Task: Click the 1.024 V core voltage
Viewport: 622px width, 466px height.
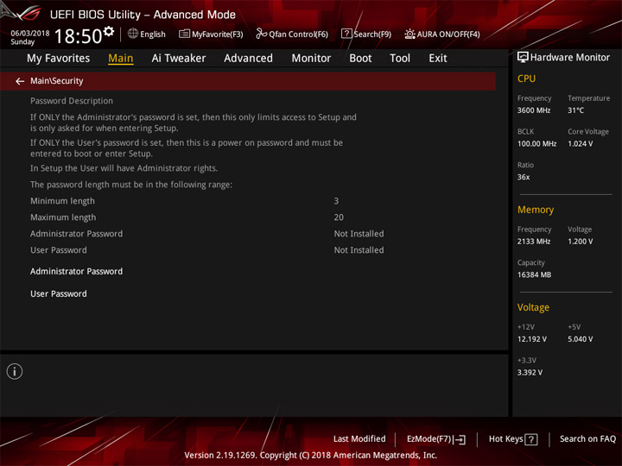Action: tap(581, 144)
